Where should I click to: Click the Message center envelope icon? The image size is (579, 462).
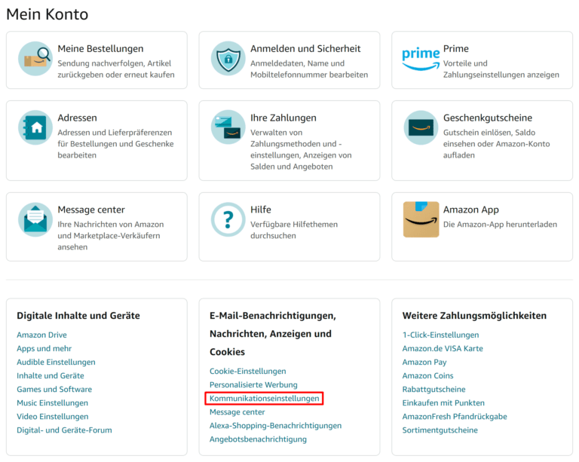tap(35, 220)
